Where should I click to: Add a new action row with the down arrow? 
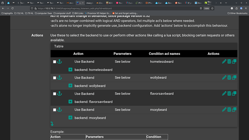(52, 124)
